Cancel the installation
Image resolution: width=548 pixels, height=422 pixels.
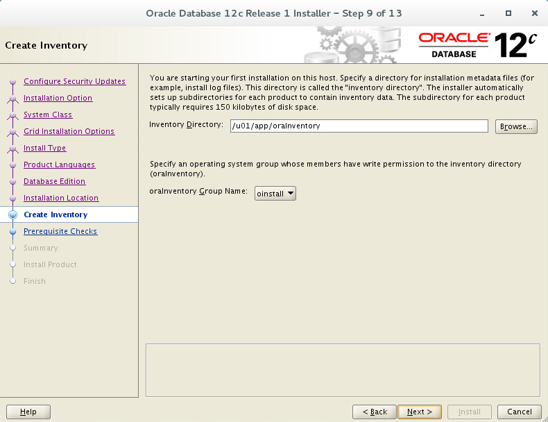pos(520,412)
